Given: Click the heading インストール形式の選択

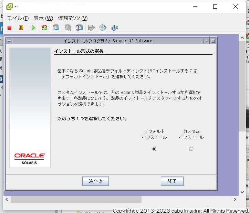Looking at the screenshot, I should click(x=79, y=51).
